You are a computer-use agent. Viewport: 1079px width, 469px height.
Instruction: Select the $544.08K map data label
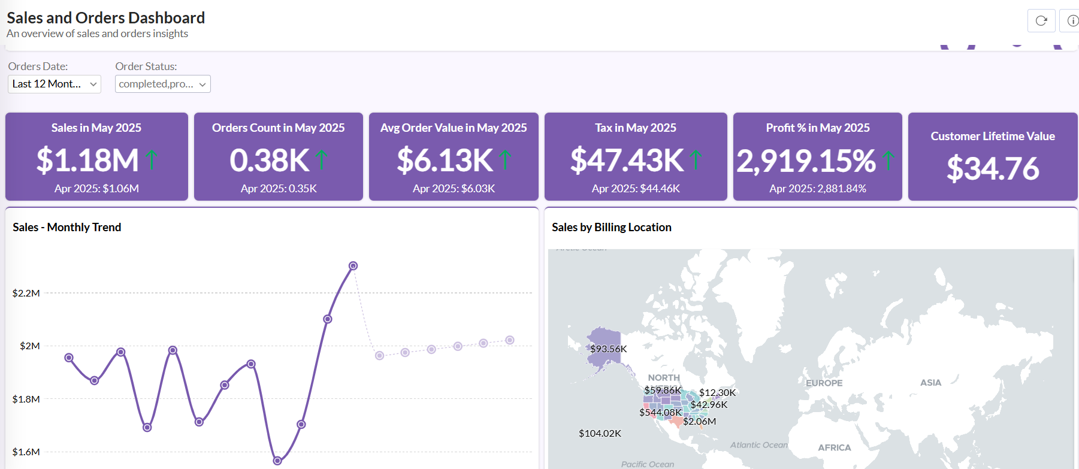tap(660, 412)
